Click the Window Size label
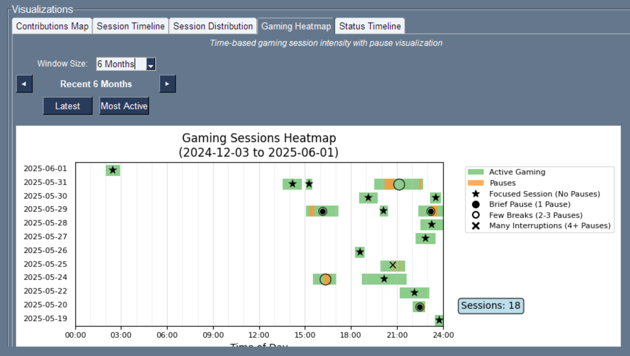Image resolution: width=630 pixels, height=356 pixels. point(62,64)
